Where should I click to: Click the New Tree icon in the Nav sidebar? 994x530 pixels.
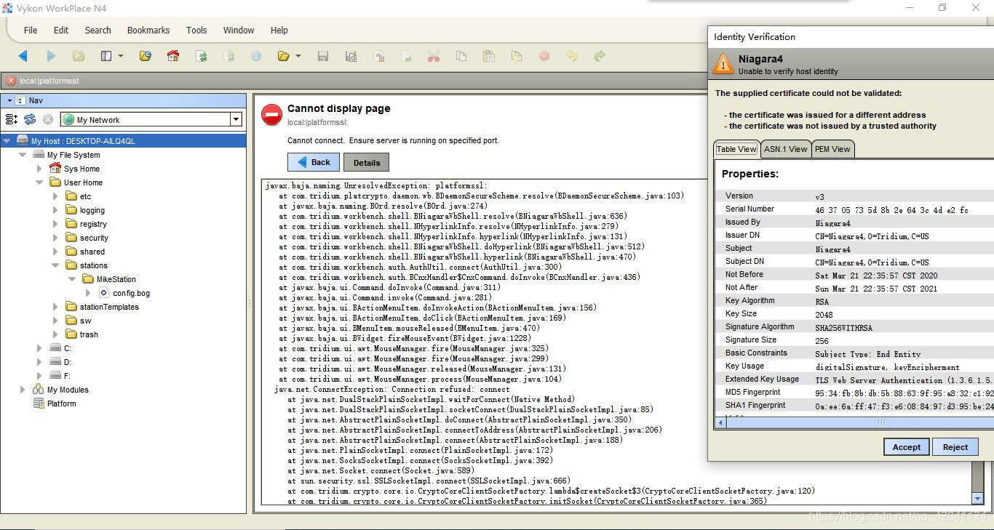click(12, 119)
